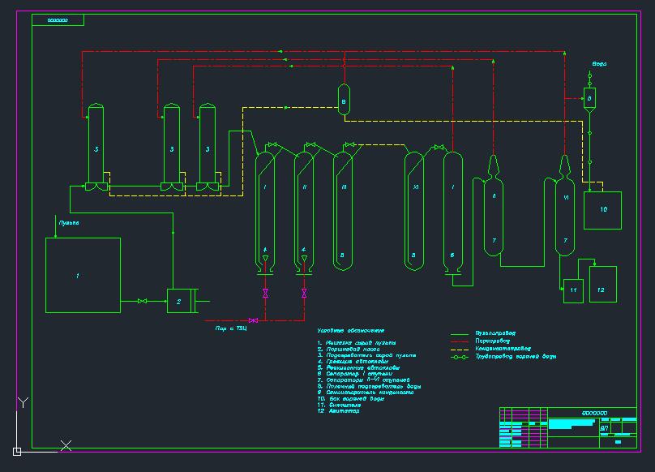Select autoclave III labeled 5
The image size is (655, 472).
343,211
